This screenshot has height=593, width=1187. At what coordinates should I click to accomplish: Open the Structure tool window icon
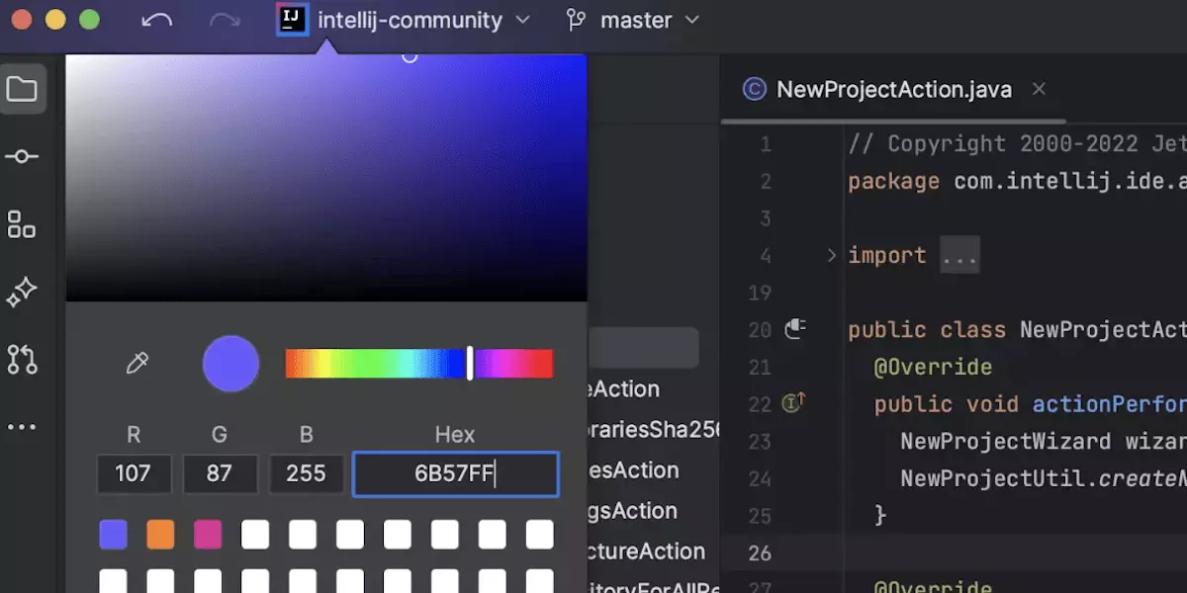[x=22, y=224]
